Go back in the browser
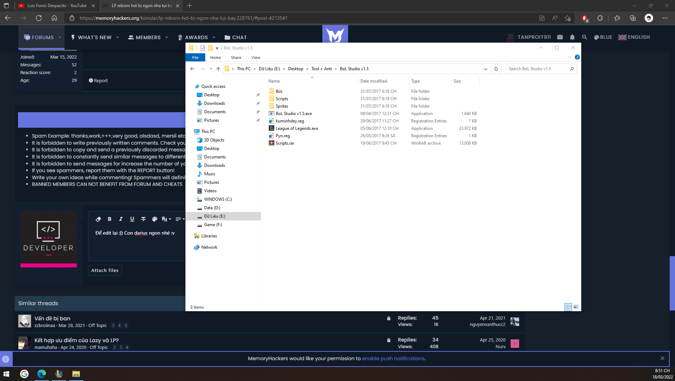 pos(8,18)
